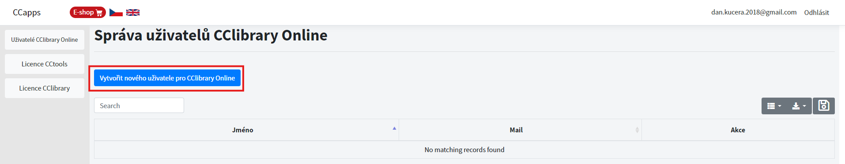The width and height of the screenshot is (845, 164).
Task: Click the sort arrows in Mail column
Action: pyautogui.click(x=637, y=130)
